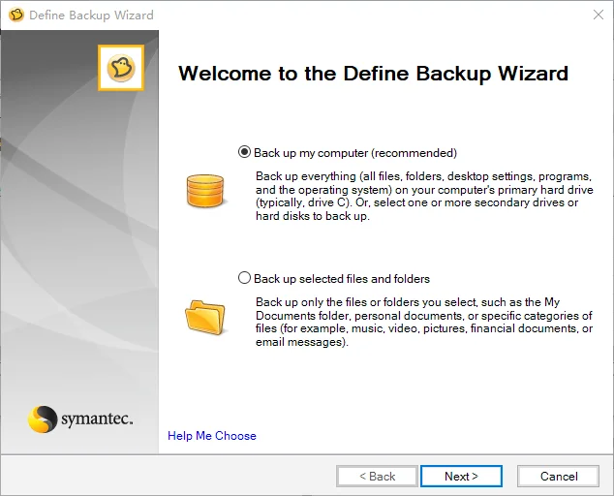Click the description paragraph about My Documents folder

[424, 322]
